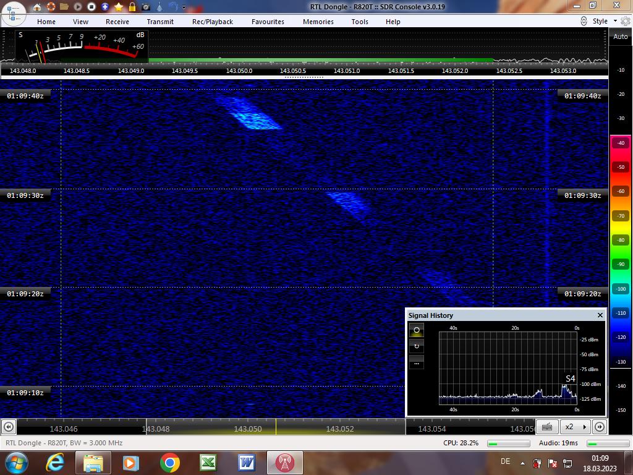
Task: Click the -110 blue level on color scale
Action: coord(621,313)
